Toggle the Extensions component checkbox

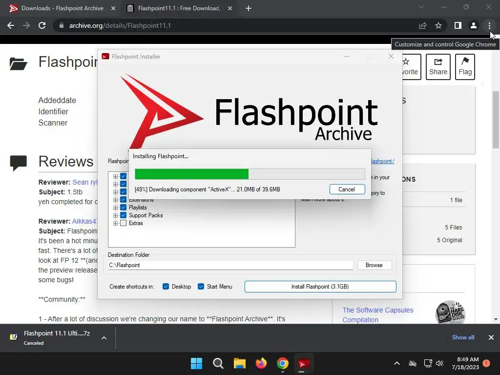coord(124,200)
